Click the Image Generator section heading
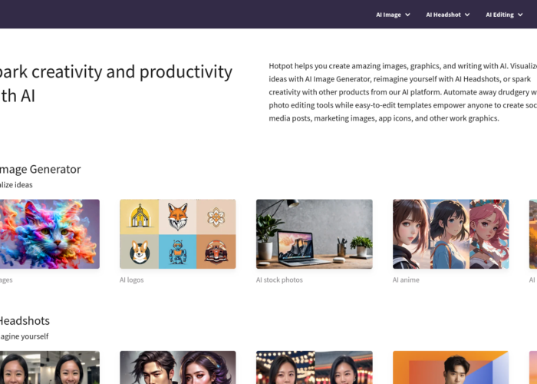 40,169
